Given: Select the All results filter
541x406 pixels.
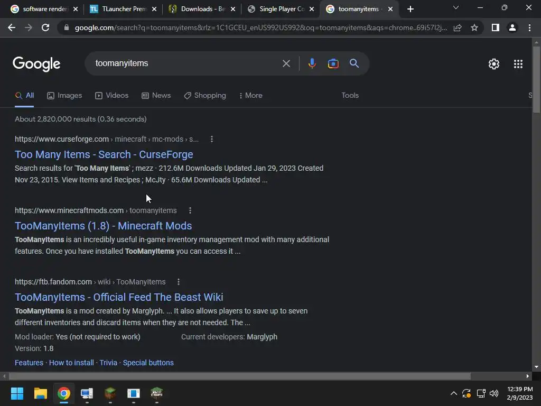Looking at the screenshot, I should pos(24,96).
